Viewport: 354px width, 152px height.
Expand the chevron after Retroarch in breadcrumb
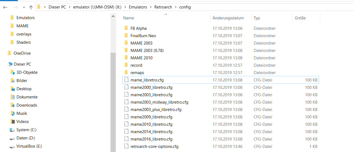(x=176, y=7)
